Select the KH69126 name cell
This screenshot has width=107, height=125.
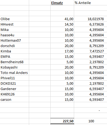[x=15, y=94]
